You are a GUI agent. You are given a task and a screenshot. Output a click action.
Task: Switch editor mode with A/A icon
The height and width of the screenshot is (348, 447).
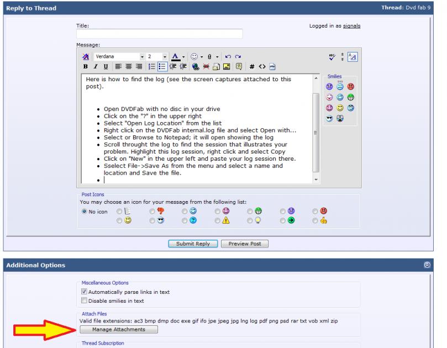pyautogui.click(x=353, y=57)
